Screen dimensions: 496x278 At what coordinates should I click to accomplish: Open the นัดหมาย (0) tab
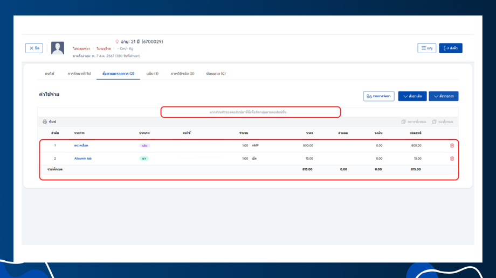pos(216,74)
